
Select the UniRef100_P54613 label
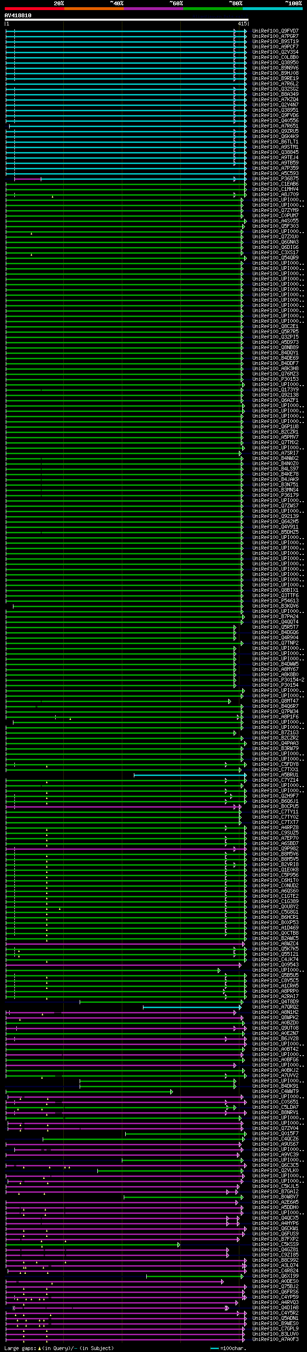pos(275,600)
